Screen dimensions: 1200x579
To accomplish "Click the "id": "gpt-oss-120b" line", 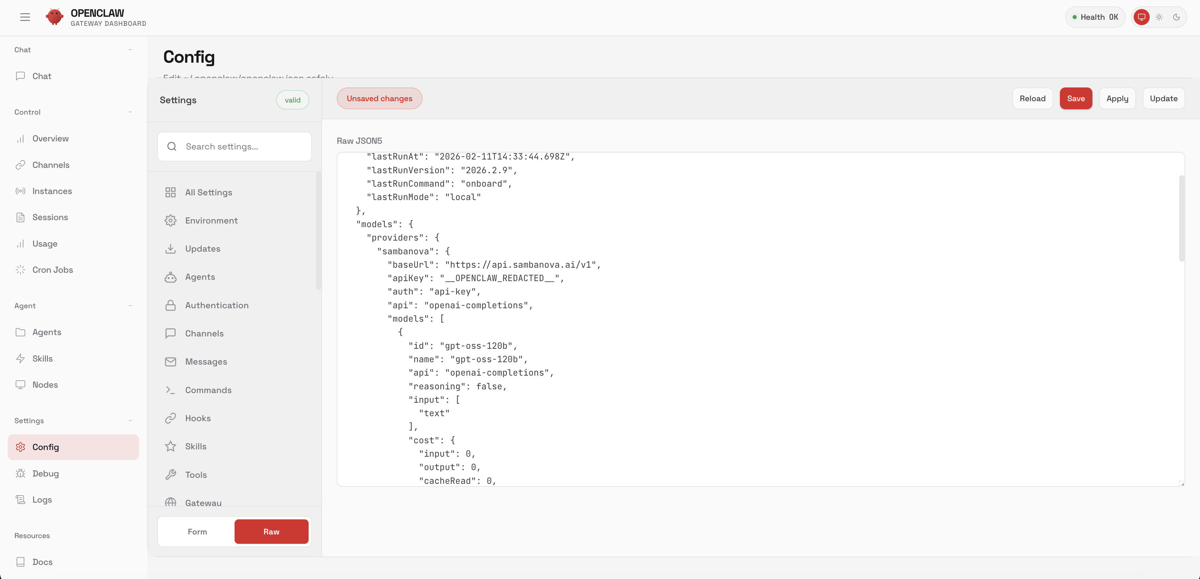I will click(462, 346).
